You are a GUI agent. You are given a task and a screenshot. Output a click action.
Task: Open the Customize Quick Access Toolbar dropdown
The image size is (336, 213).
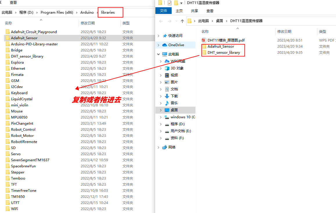pyautogui.click(x=181, y=3)
